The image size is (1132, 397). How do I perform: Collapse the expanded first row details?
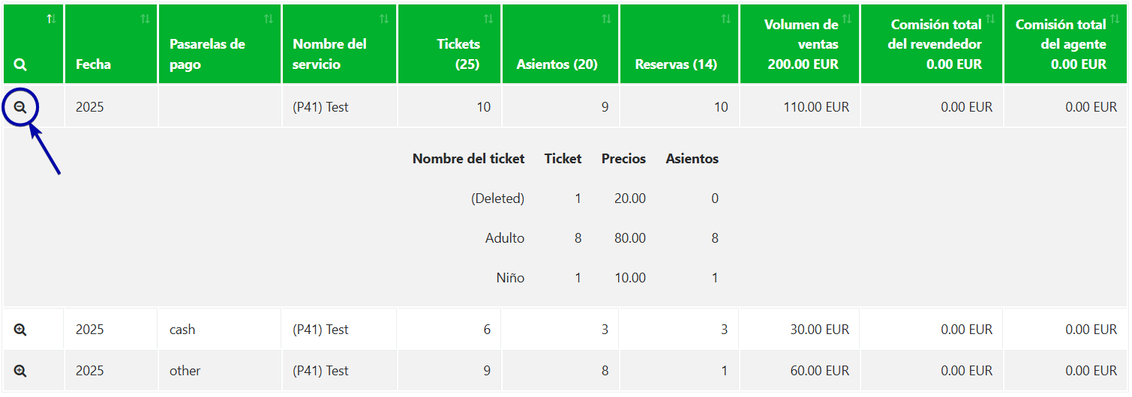[x=20, y=107]
